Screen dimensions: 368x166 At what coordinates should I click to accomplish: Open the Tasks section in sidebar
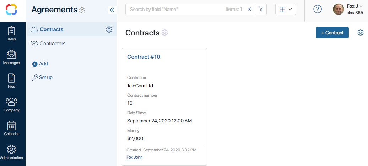click(x=11, y=34)
